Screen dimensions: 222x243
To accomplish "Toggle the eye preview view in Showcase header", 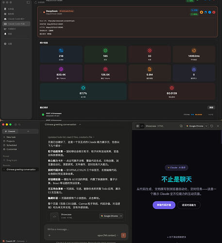I will pyautogui.click(x=137, y=126).
